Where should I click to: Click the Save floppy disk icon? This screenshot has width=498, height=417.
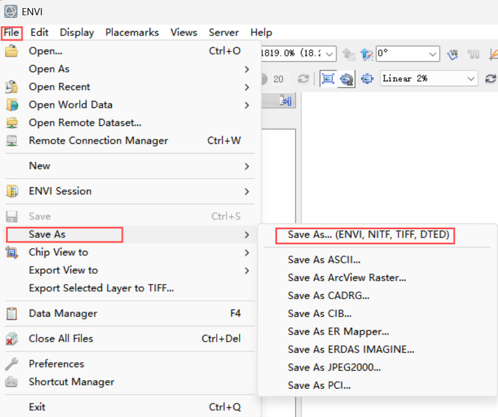(x=12, y=217)
